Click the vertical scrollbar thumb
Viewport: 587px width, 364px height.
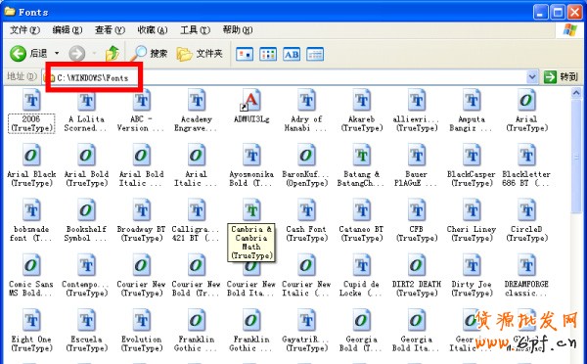[576, 157]
